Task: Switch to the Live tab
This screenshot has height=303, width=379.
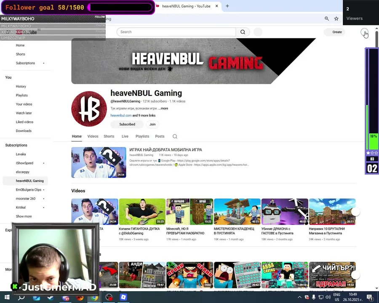Action: pyautogui.click(x=125, y=136)
